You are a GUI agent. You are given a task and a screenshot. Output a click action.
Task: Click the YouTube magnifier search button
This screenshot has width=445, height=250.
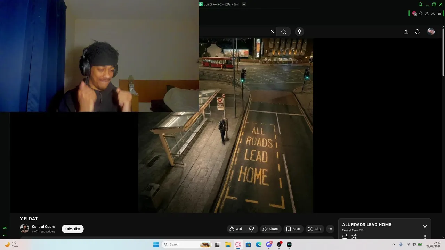(284, 32)
